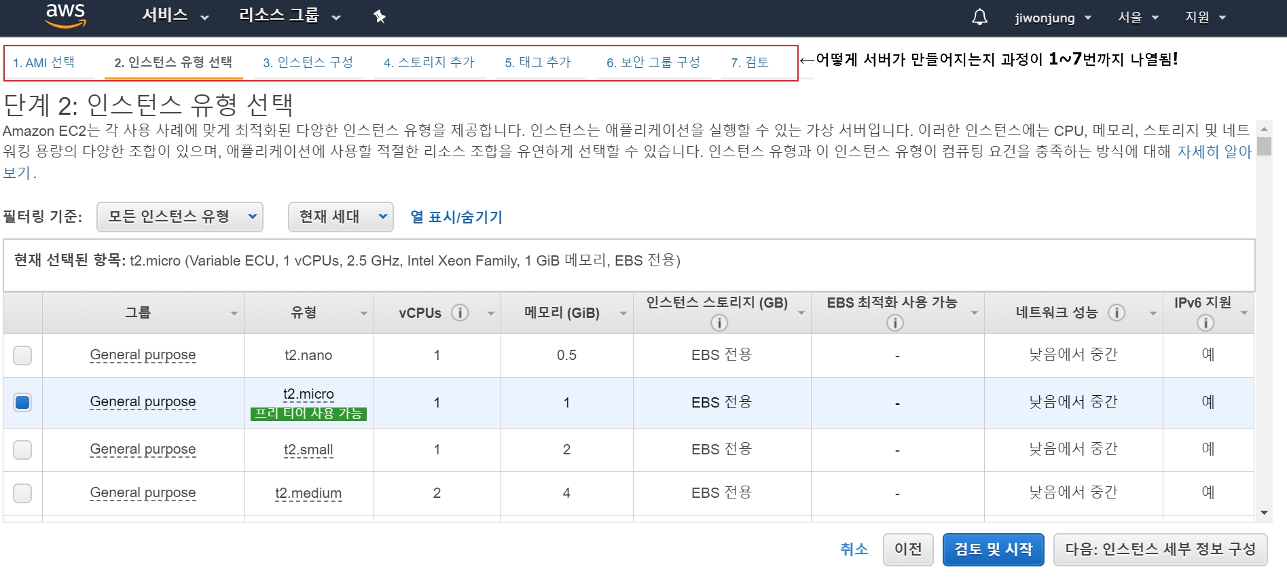This screenshot has width=1287, height=580.
Task: Sort by IPv6 지원 column arrow
Action: pos(1244,313)
